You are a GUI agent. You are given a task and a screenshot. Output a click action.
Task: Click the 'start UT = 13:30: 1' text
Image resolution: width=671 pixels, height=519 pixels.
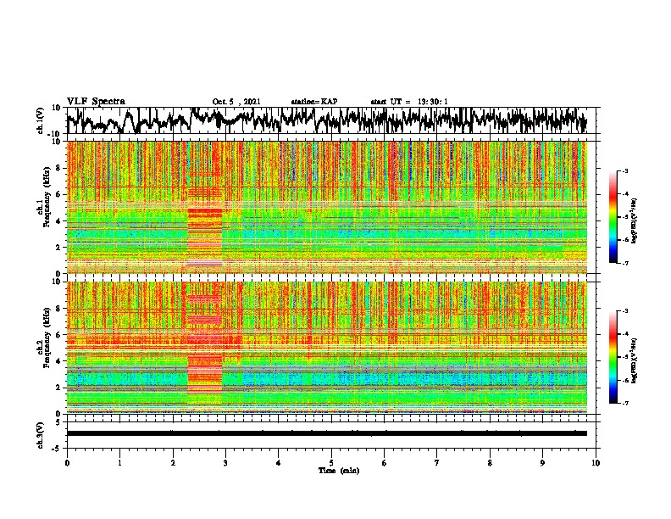409,102
